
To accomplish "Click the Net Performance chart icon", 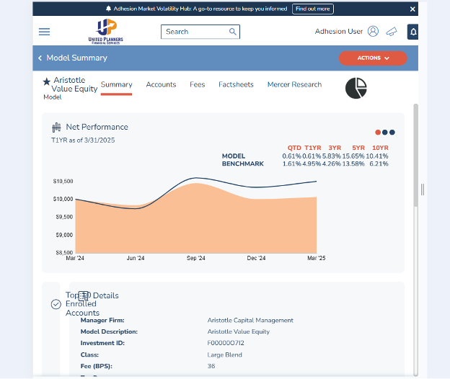I will pyautogui.click(x=56, y=128).
